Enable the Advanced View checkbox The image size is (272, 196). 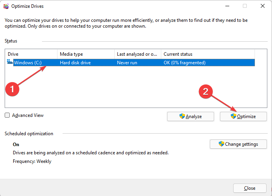[x=7, y=115]
